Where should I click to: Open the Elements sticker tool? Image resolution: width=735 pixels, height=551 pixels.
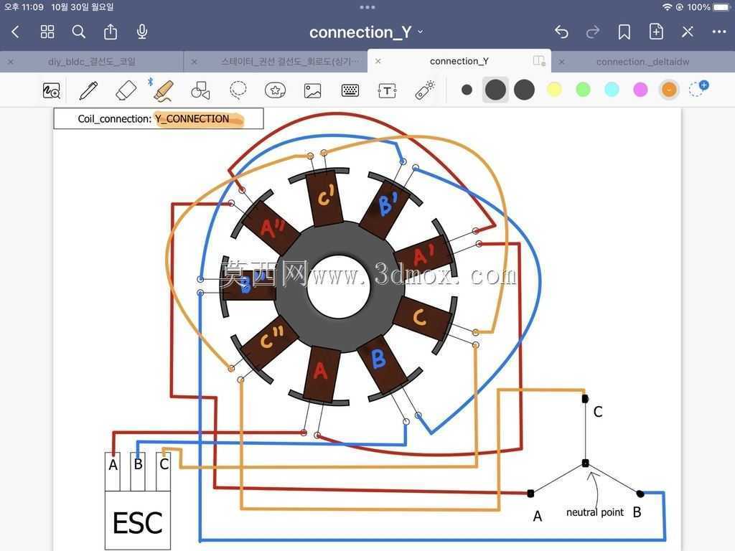[275, 90]
